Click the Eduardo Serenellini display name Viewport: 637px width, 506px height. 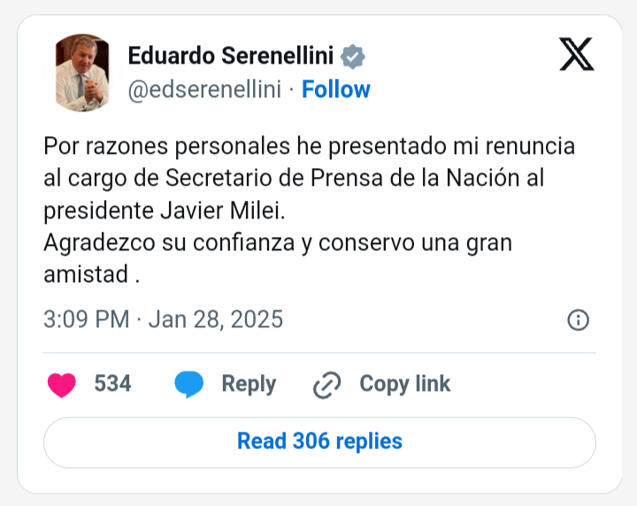230,57
